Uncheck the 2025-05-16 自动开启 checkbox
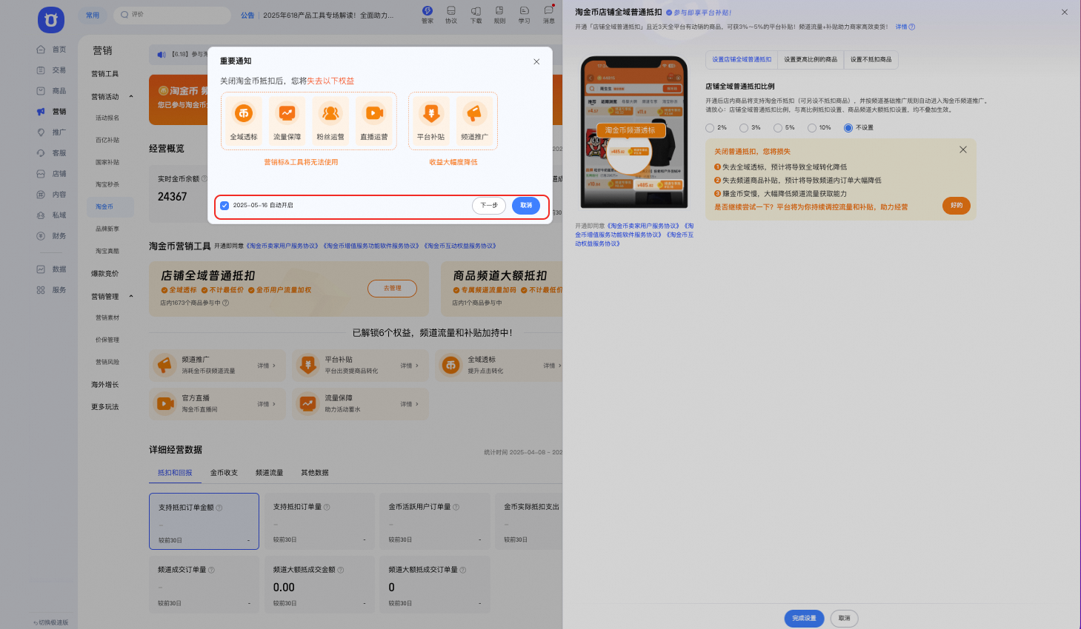Image resolution: width=1081 pixels, height=629 pixels. (x=224, y=206)
